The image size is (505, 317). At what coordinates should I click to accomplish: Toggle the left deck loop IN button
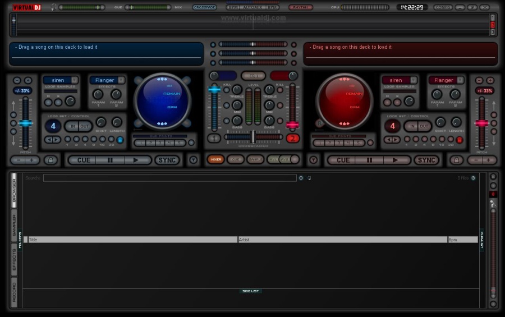[72, 126]
